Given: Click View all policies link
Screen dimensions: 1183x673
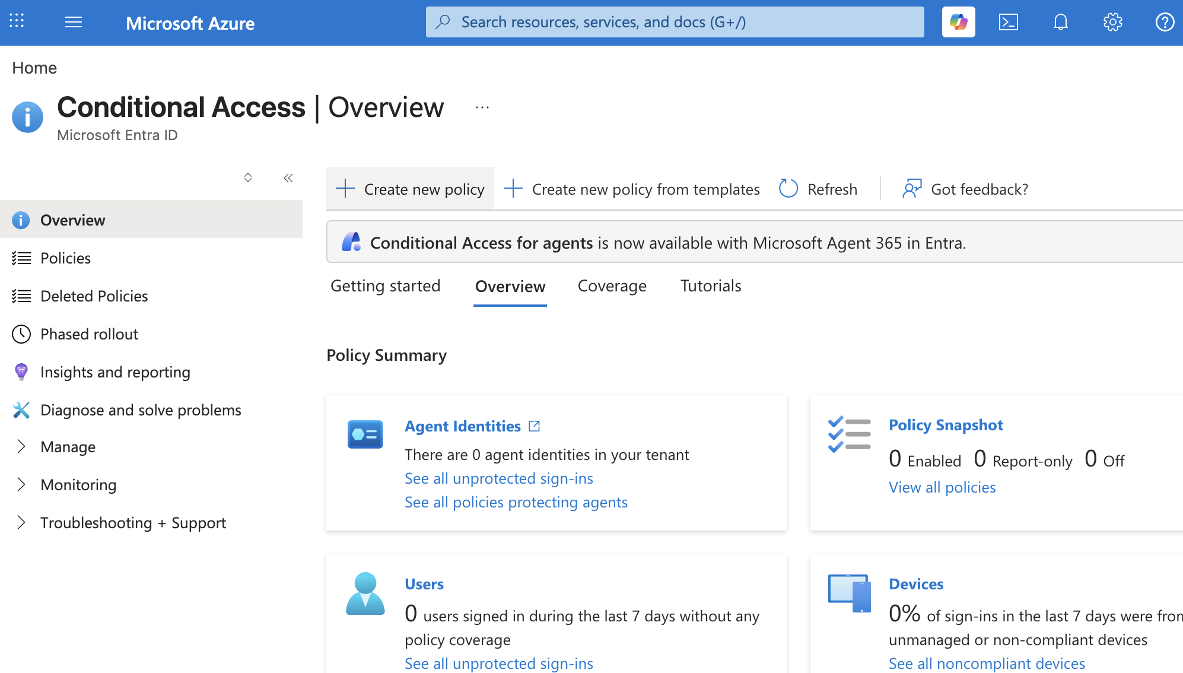Looking at the screenshot, I should pos(942,487).
